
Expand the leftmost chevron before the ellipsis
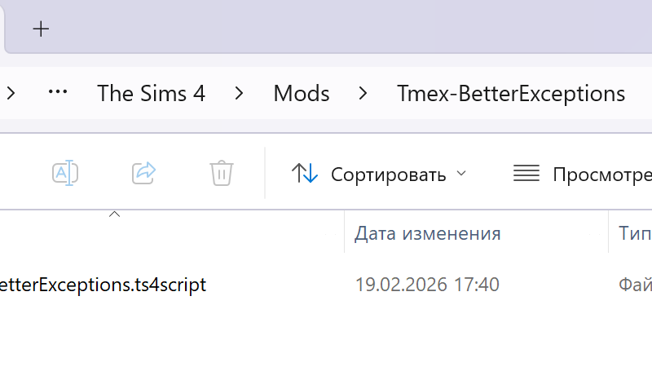[x=11, y=93]
